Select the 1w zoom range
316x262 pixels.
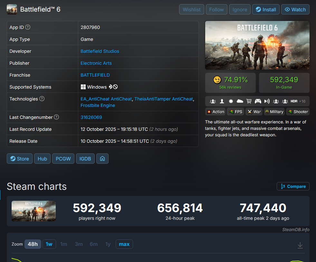tap(49, 244)
